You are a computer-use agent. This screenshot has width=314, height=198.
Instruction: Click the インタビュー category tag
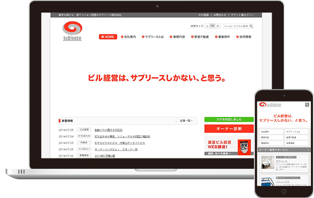tap(84, 149)
